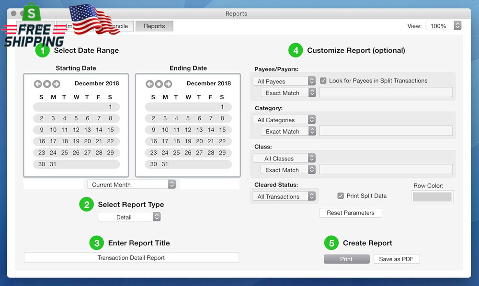This screenshot has height=286, width=479.
Task: Click the green step 1 badge
Action: coord(43,50)
